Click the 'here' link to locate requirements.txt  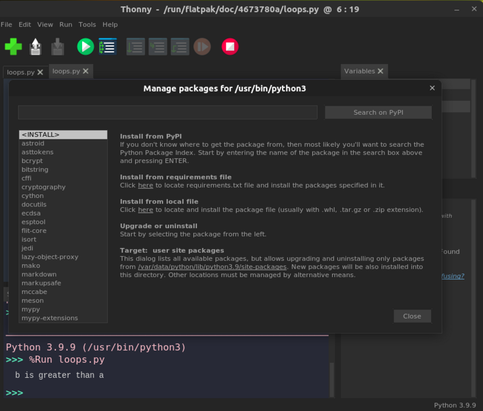[x=145, y=185]
